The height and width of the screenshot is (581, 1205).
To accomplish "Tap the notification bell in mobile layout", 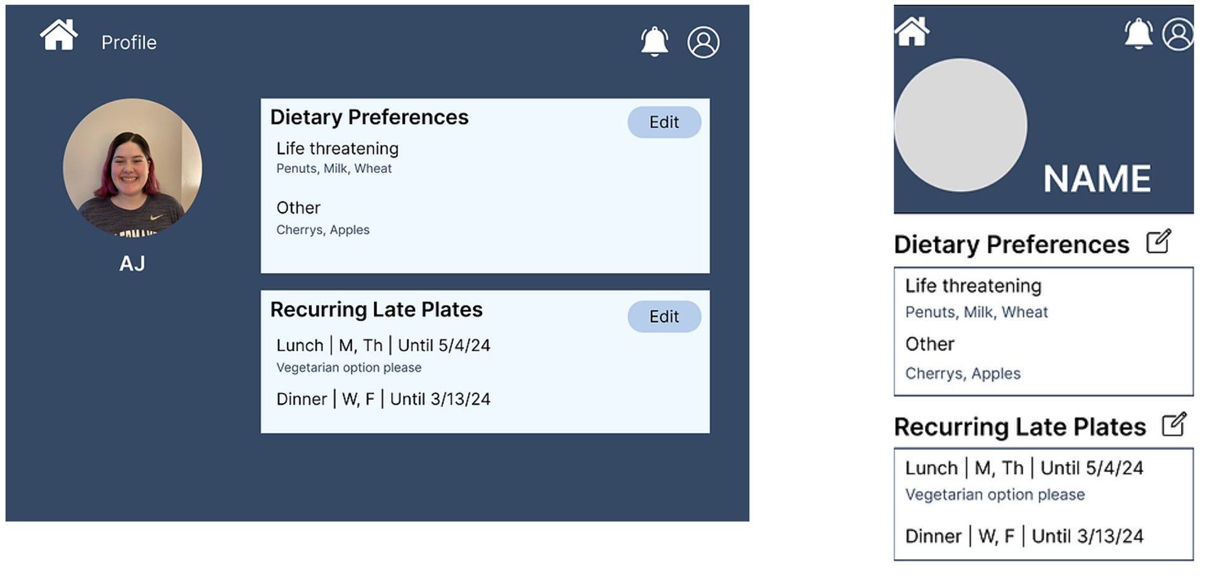I will click(1138, 33).
